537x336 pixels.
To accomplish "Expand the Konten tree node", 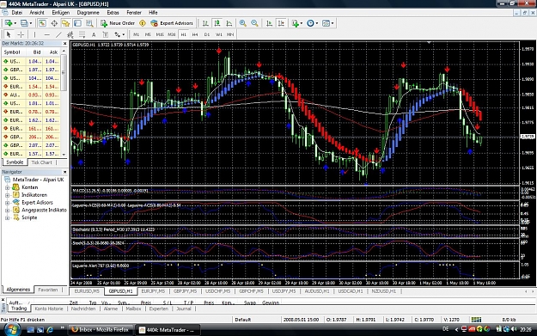I will 7,187.
